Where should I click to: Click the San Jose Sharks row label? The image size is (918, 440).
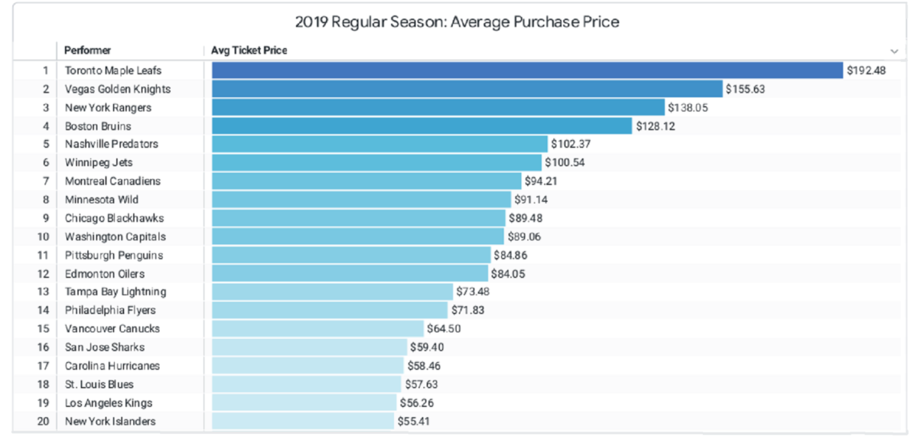pyautogui.click(x=104, y=347)
